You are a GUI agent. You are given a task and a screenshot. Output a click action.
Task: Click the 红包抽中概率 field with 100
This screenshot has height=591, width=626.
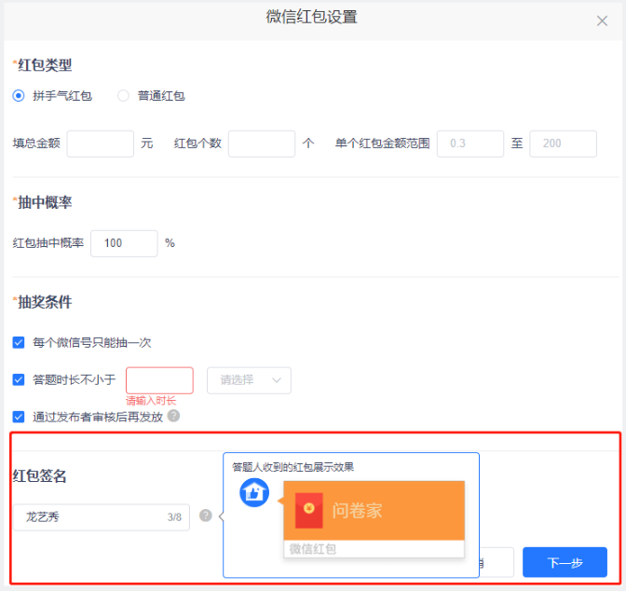coord(124,243)
